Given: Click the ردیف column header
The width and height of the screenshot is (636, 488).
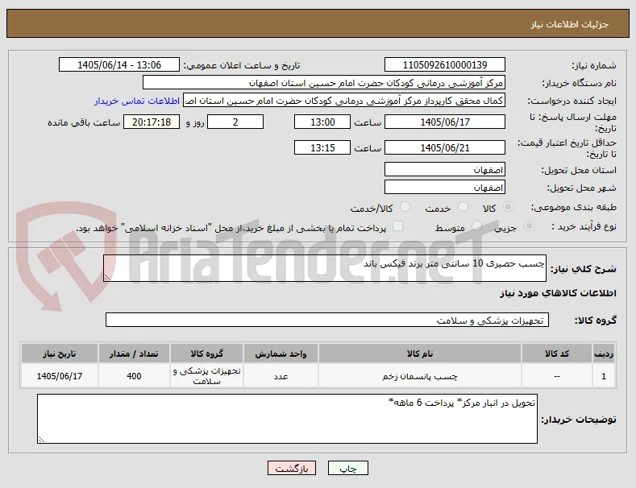Looking at the screenshot, I should click(604, 354).
